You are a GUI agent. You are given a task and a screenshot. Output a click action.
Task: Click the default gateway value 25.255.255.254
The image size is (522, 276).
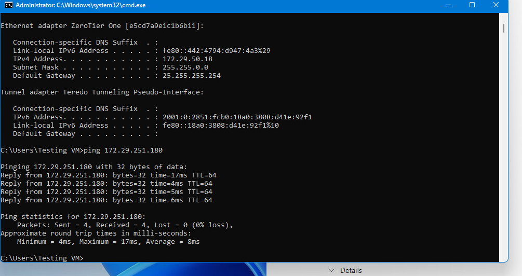pos(192,75)
